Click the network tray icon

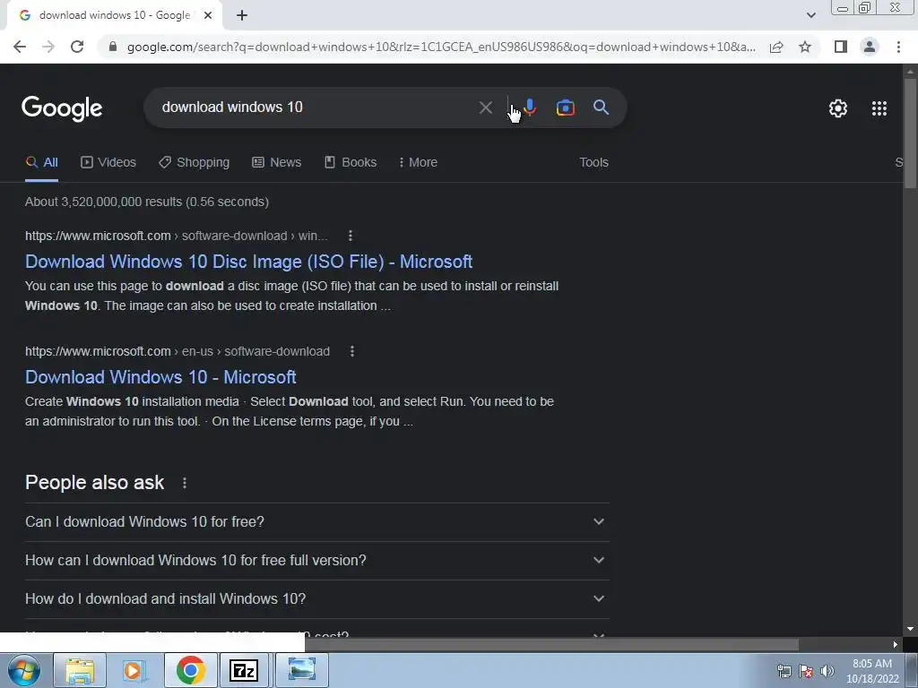tap(784, 671)
